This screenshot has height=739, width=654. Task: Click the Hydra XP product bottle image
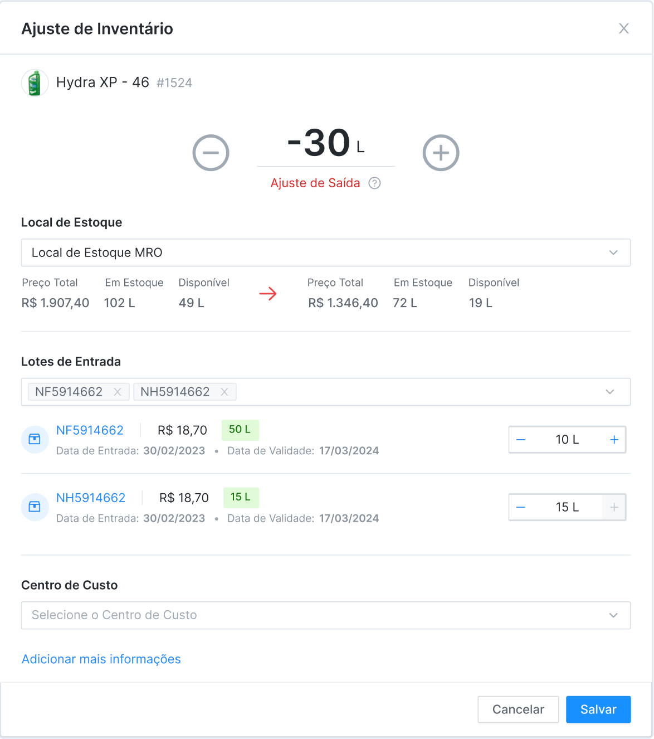point(35,83)
